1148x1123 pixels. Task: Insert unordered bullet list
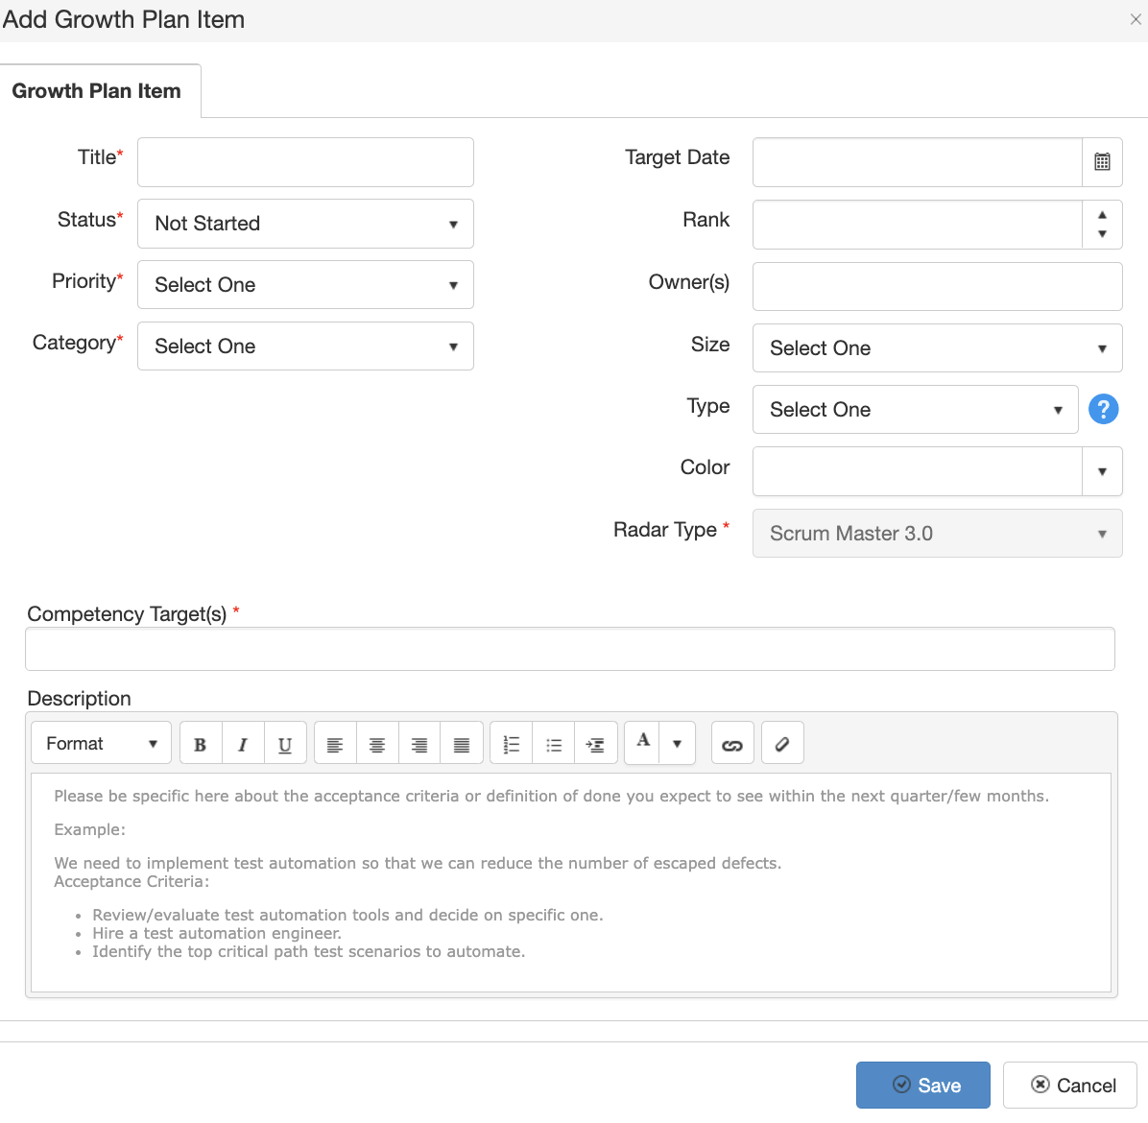[x=554, y=745]
